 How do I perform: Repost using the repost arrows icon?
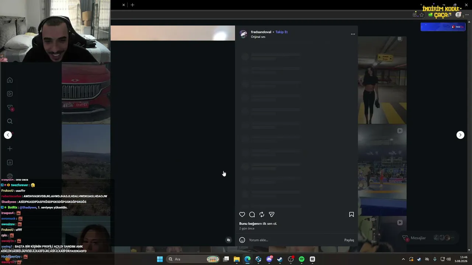262,215
